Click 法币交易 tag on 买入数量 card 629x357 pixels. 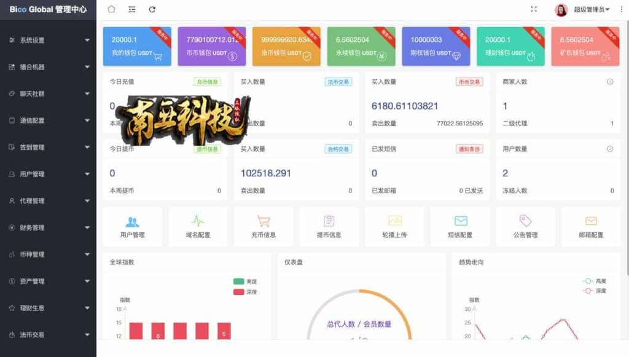coord(338,82)
